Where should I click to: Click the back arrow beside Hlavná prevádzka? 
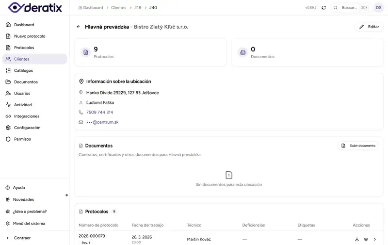pyautogui.click(x=79, y=27)
